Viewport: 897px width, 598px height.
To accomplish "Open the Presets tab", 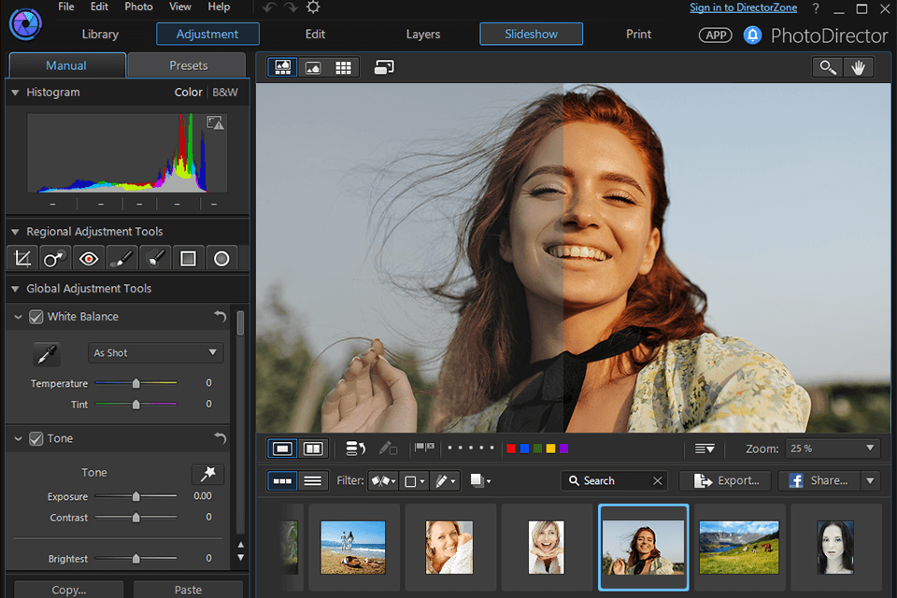I will click(188, 65).
